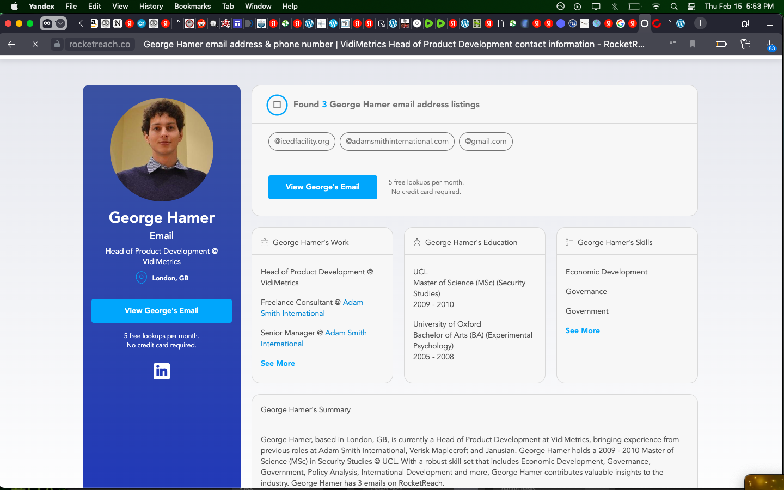Image resolution: width=784 pixels, height=490 pixels.
Task: Open the View menu
Action: [120, 7]
